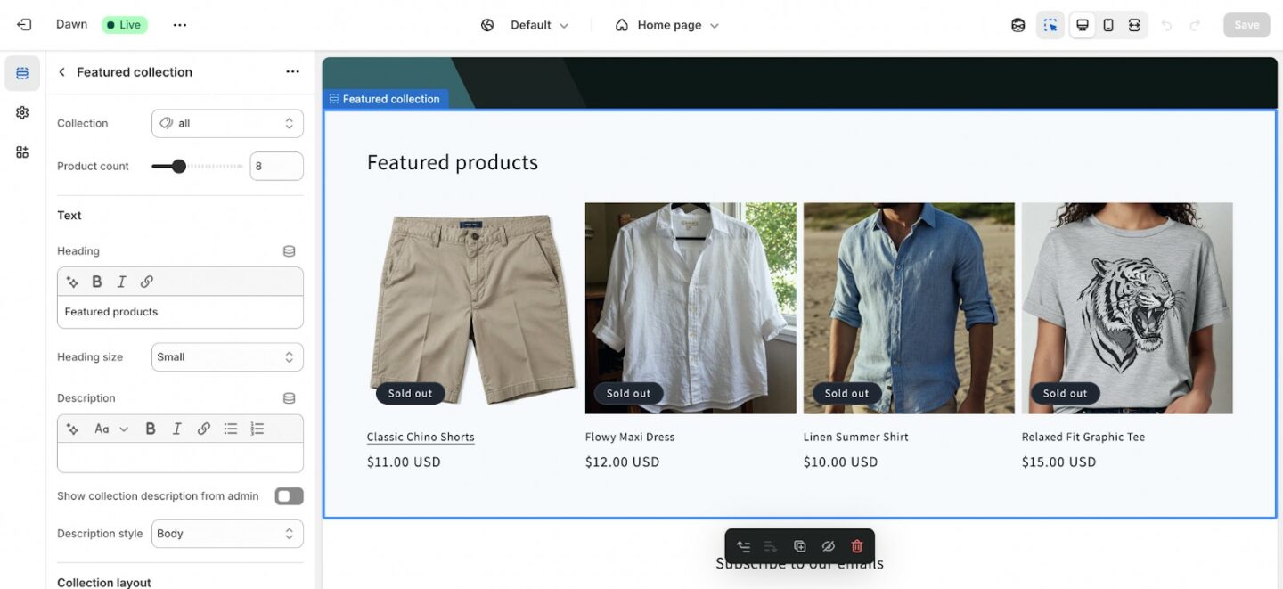This screenshot has height=589, width=1283.
Task: Open Classic Chino Shorts product link
Action: click(421, 437)
